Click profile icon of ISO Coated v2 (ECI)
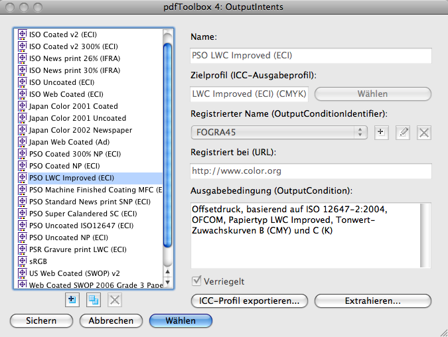The width and height of the screenshot is (448, 337). (x=23, y=34)
